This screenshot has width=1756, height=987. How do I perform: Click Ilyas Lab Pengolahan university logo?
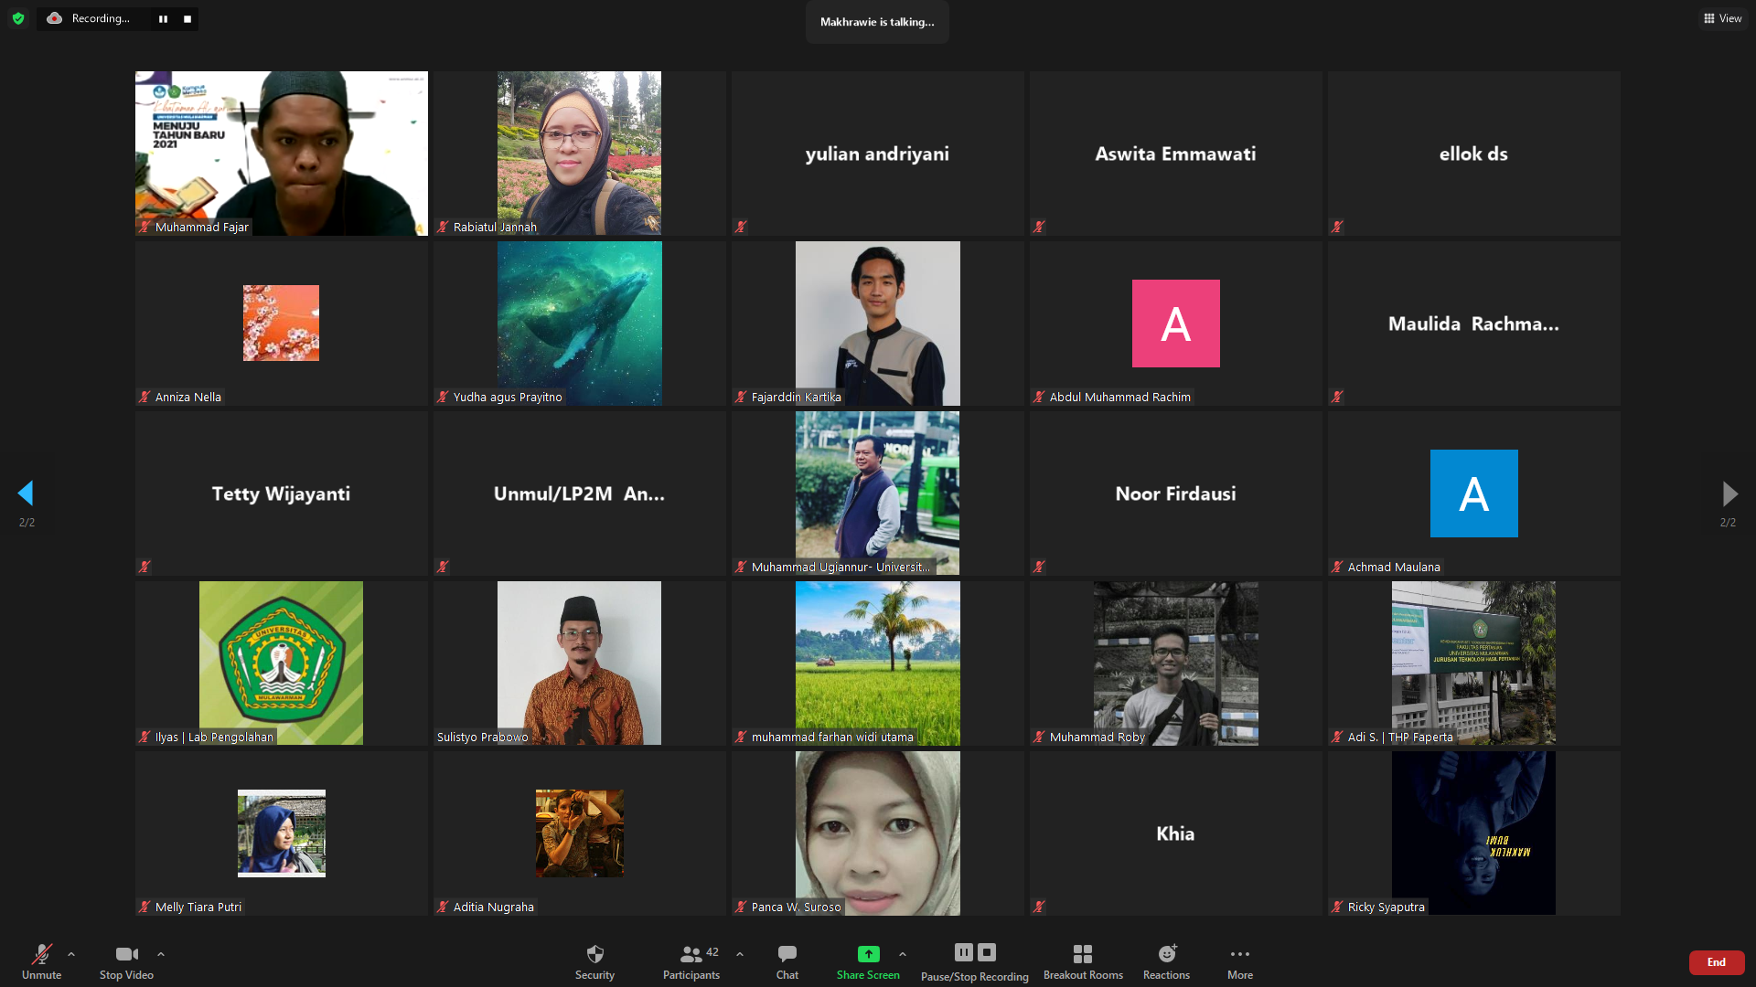pos(281,663)
